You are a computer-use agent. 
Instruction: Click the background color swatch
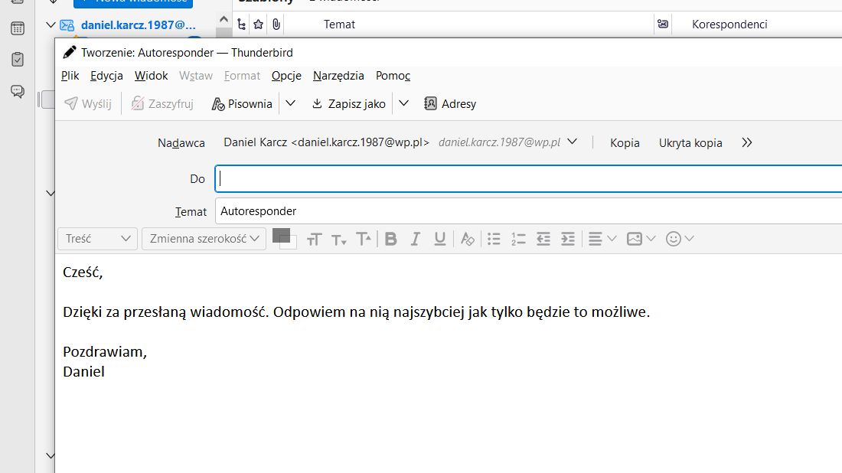(292, 244)
